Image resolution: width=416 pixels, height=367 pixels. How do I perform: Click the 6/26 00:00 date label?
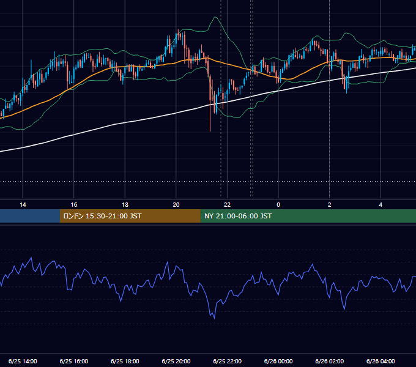[278, 361]
